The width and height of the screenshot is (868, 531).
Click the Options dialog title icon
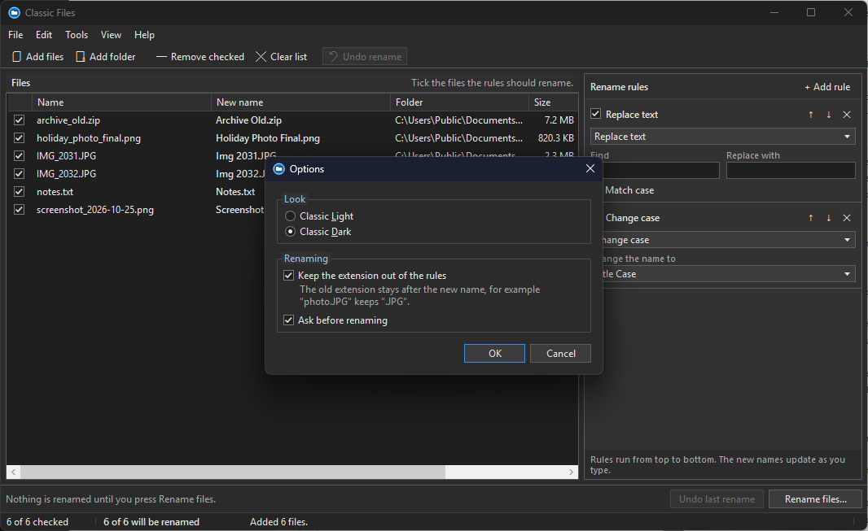pyautogui.click(x=279, y=168)
